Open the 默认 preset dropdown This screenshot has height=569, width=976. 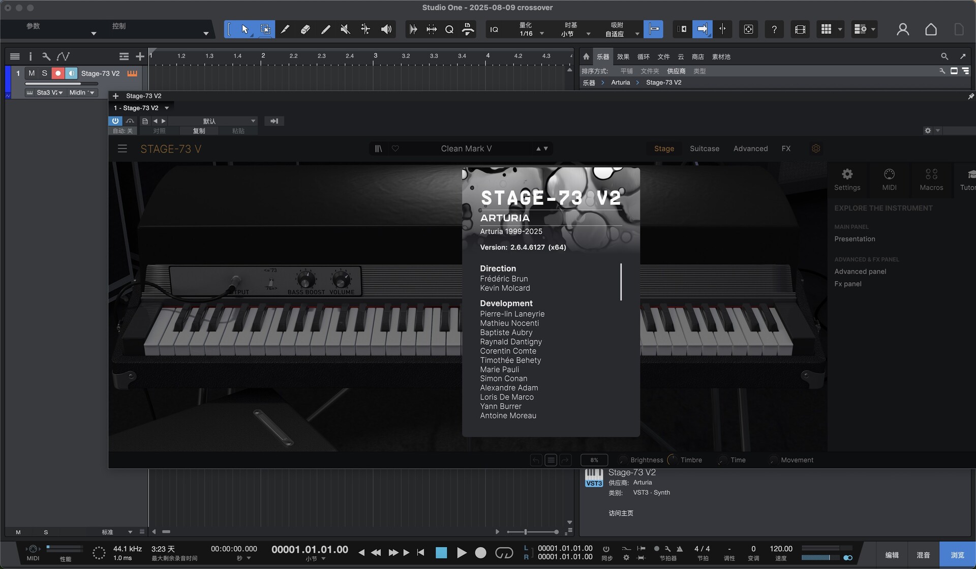point(213,121)
